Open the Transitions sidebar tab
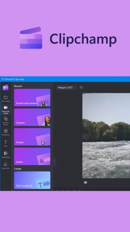 [x=6, y=155]
